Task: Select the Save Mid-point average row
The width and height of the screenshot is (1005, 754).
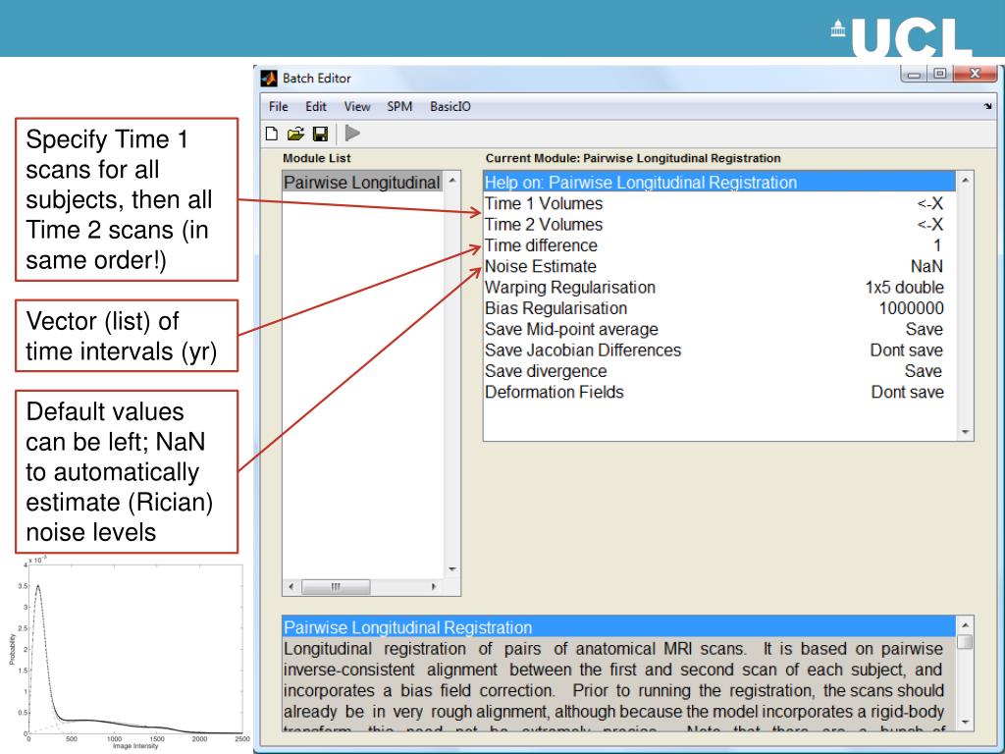Action: tap(719, 329)
